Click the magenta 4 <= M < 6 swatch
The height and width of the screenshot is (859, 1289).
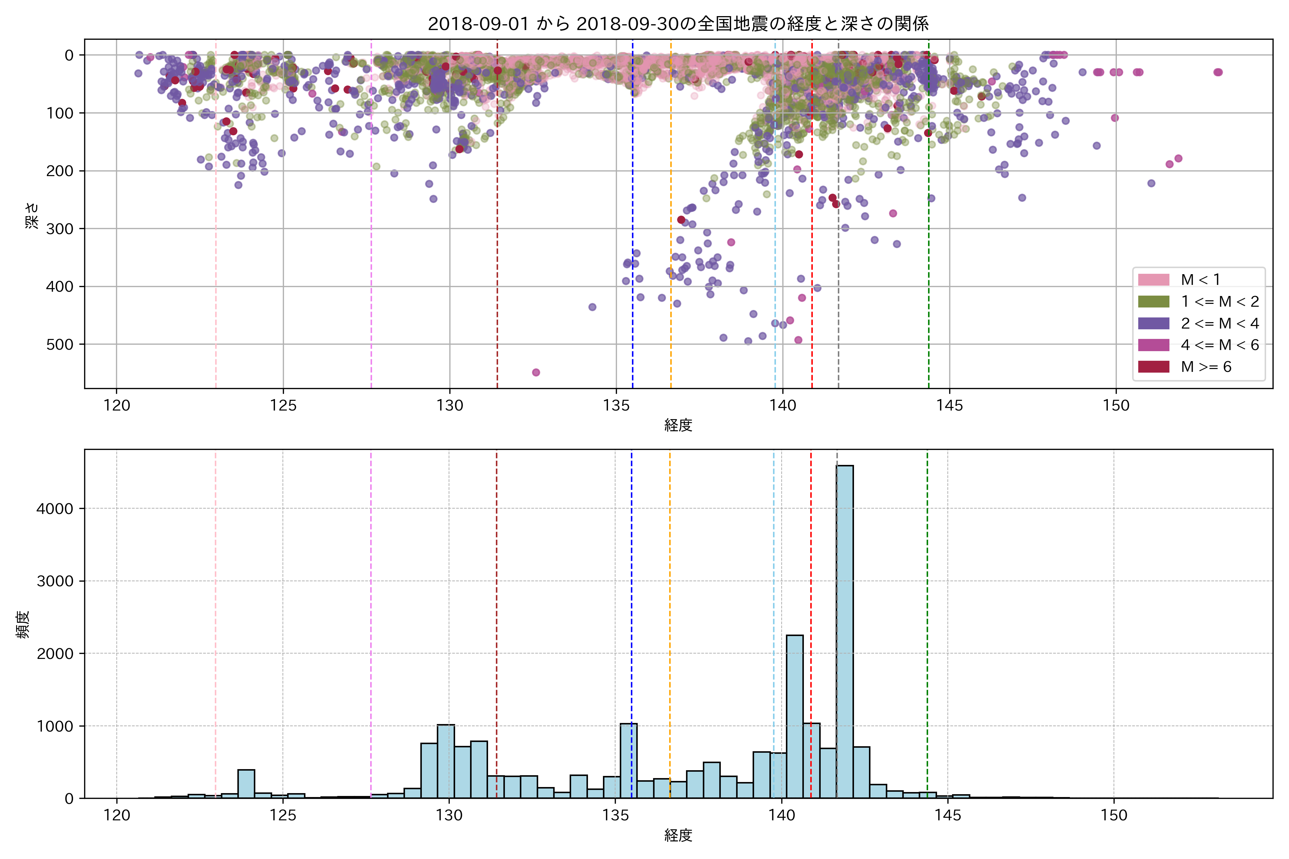coord(1153,345)
